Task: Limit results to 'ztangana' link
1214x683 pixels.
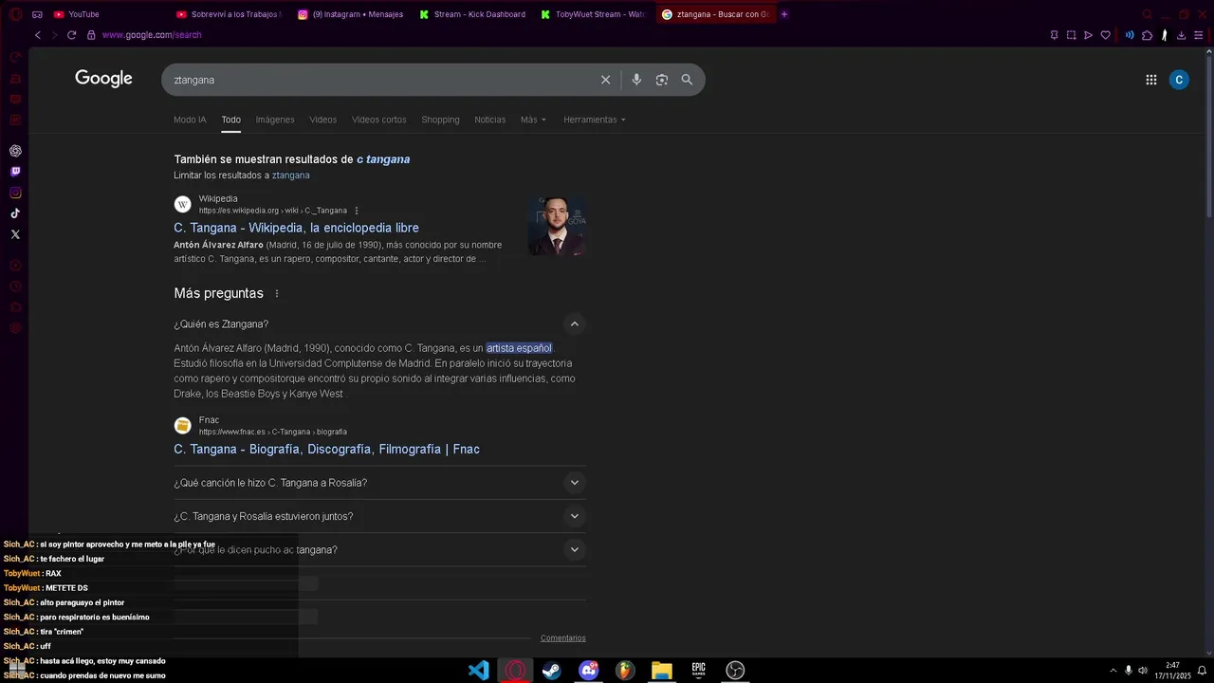Action: point(291,175)
